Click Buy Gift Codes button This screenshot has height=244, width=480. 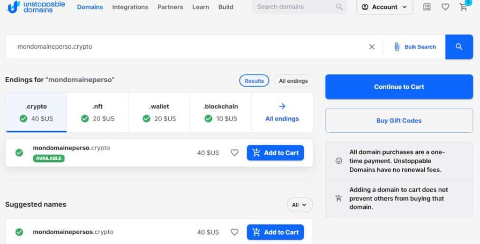point(399,120)
